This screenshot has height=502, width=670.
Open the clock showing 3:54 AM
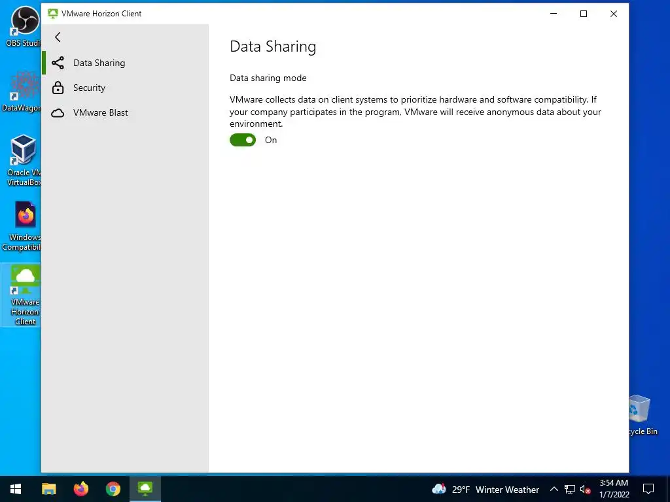(614, 489)
